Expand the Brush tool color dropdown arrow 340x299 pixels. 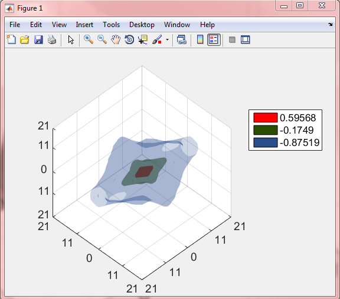tap(167, 40)
